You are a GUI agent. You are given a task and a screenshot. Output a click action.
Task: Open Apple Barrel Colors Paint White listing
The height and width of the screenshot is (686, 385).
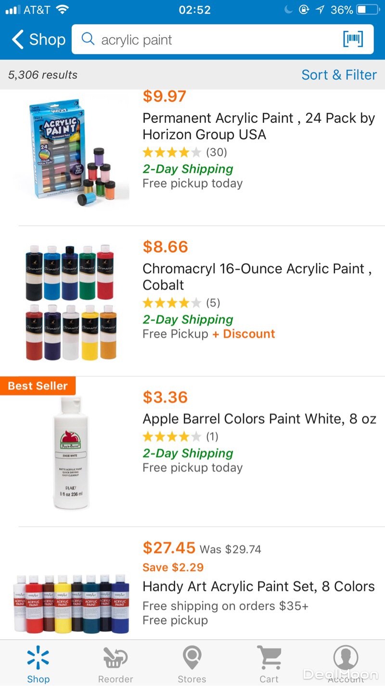pyautogui.click(x=259, y=418)
